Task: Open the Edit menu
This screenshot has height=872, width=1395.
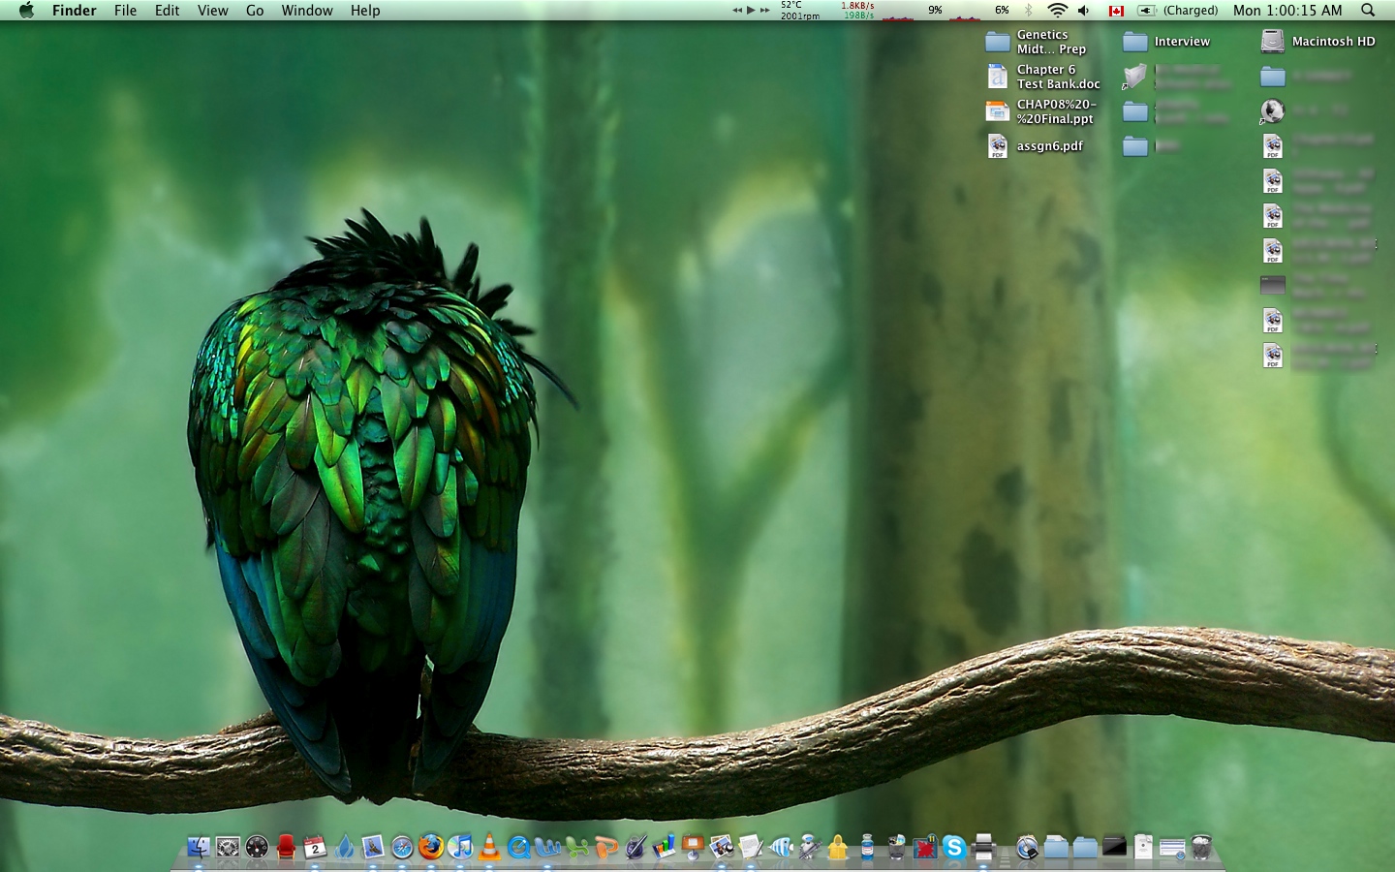Action: [167, 10]
